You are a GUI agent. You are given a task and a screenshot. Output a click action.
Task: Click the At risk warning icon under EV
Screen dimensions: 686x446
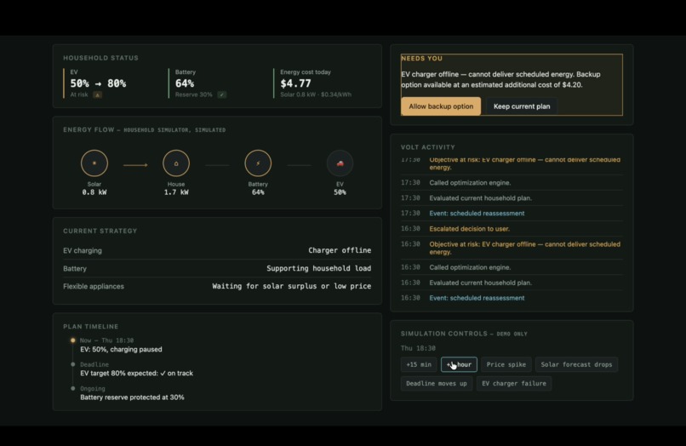click(98, 94)
